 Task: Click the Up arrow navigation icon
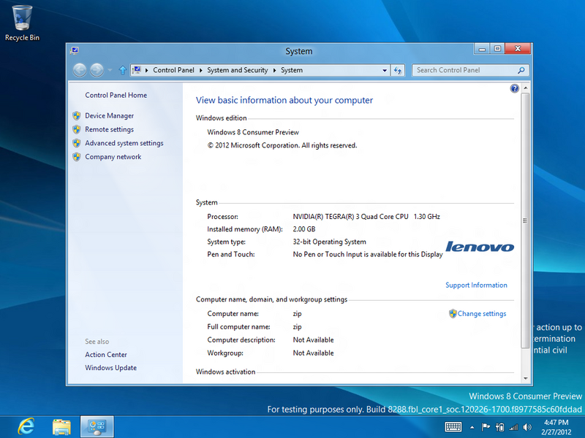point(122,71)
